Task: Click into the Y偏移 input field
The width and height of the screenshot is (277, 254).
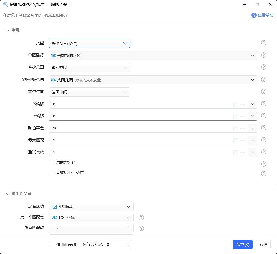Action: pyautogui.click(x=141, y=116)
